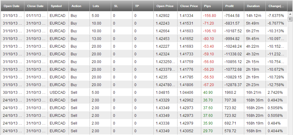Click open price 1.42902

[163, 16]
